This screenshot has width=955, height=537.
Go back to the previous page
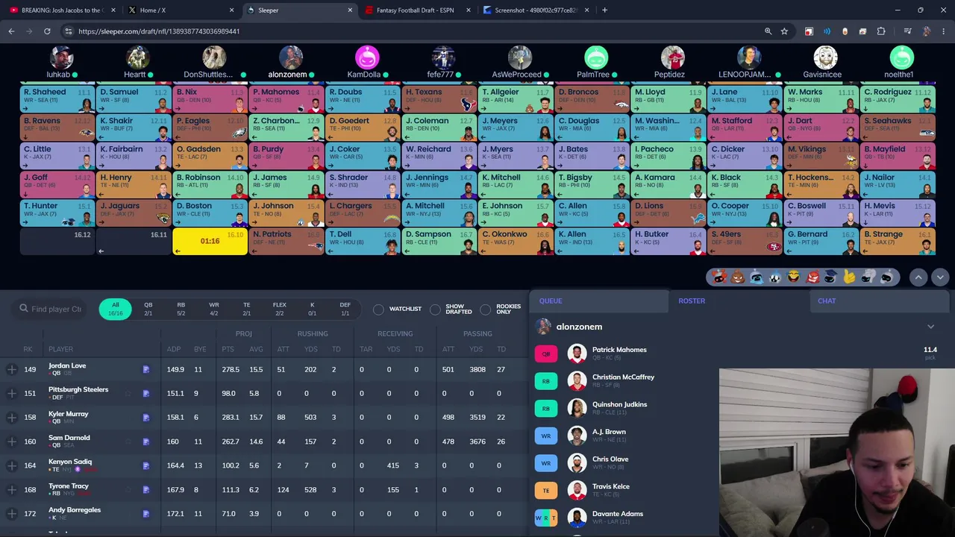11,31
